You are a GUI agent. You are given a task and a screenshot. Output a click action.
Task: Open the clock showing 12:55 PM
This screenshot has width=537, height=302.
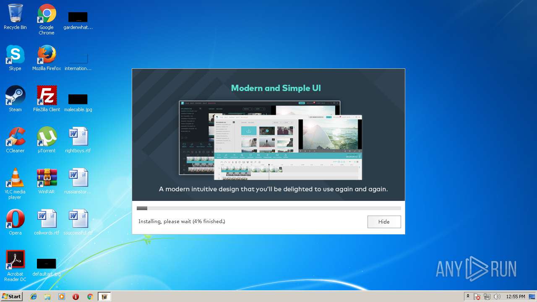pyautogui.click(x=515, y=297)
